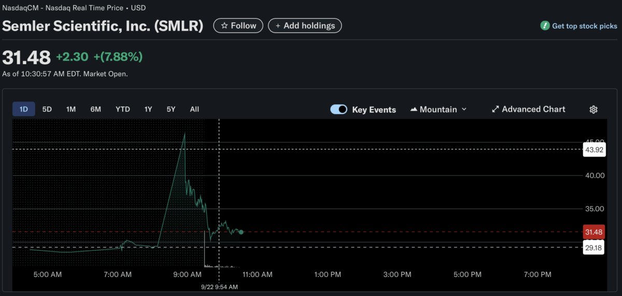Image resolution: width=622 pixels, height=296 pixels.
Task: Click the 29.18 previous close label
Action: pos(593,247)
